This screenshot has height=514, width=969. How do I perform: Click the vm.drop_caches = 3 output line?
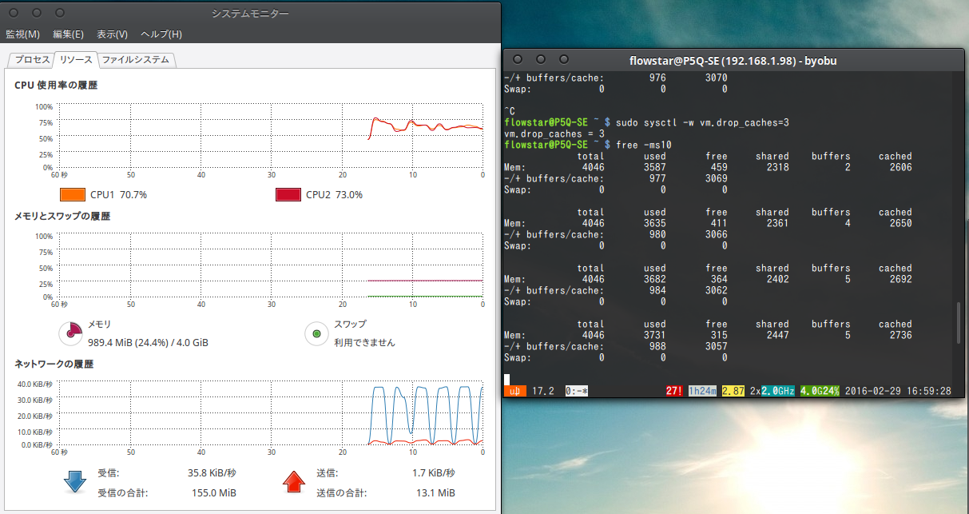[554, 133]
